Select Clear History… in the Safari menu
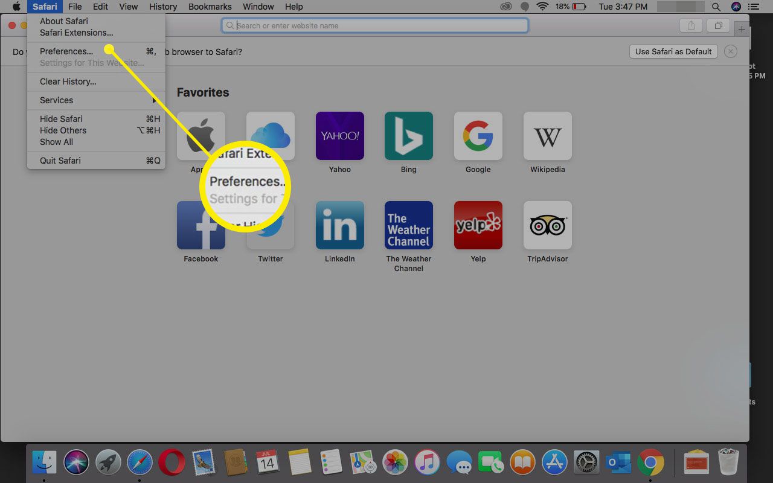 [96, 82]
